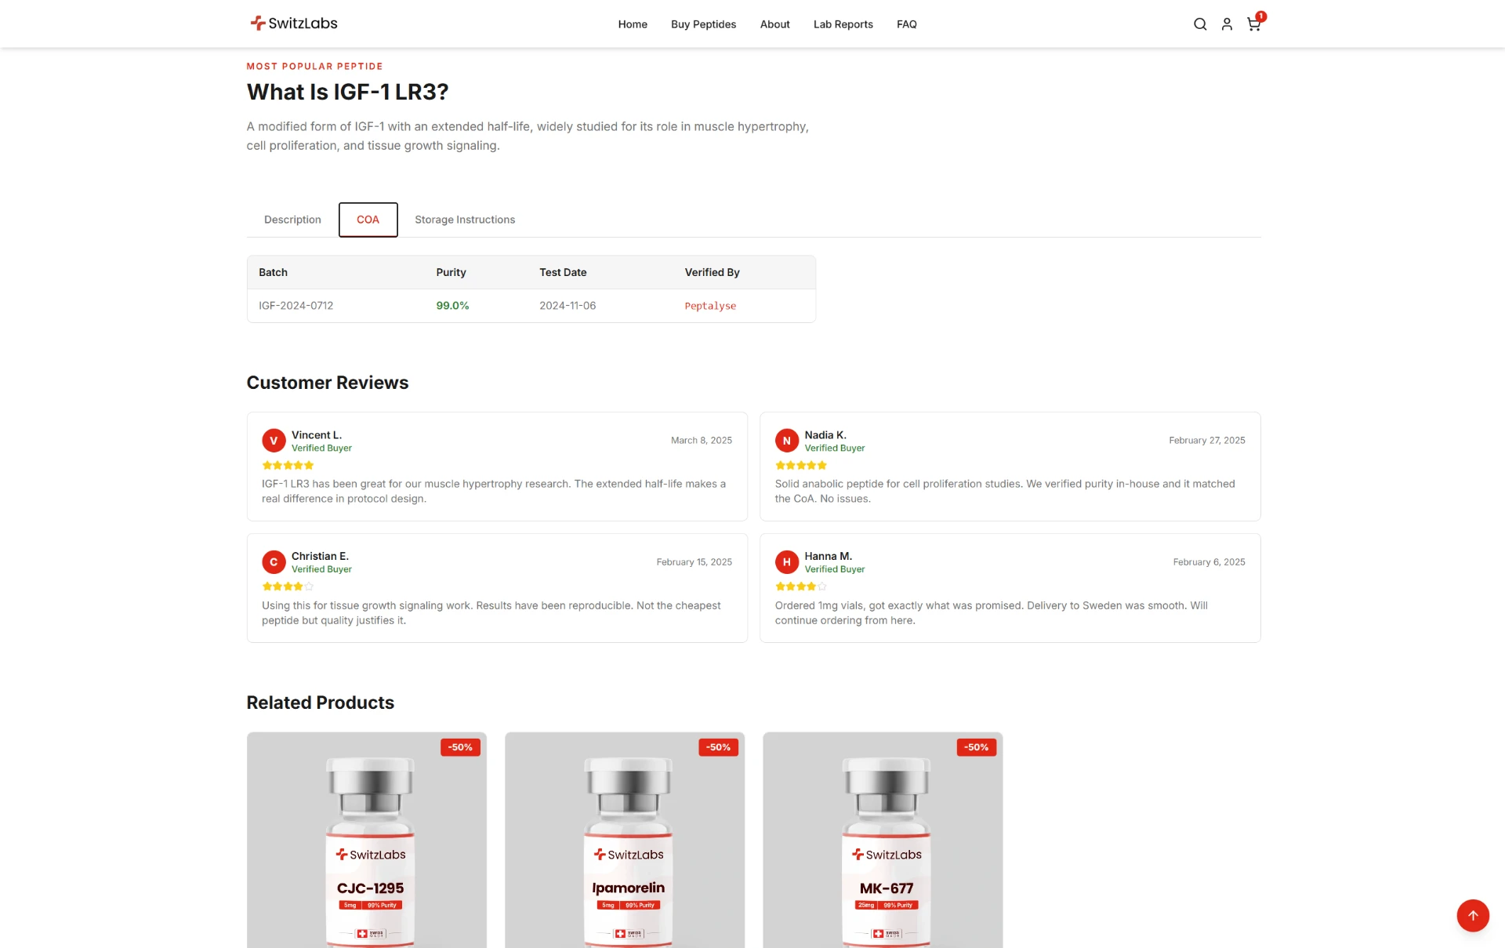The width and height of the screenshot is (1505, 948).
Task: Select the COA tab
Action: pos(368,220)
